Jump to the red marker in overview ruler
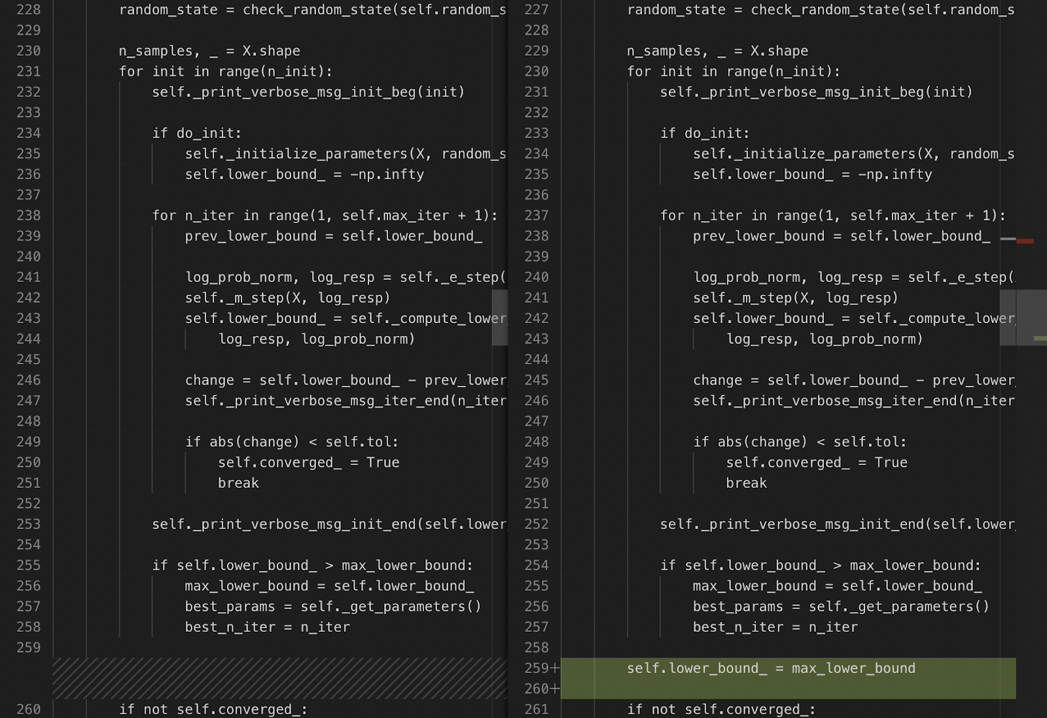 tap(1025, 241)
